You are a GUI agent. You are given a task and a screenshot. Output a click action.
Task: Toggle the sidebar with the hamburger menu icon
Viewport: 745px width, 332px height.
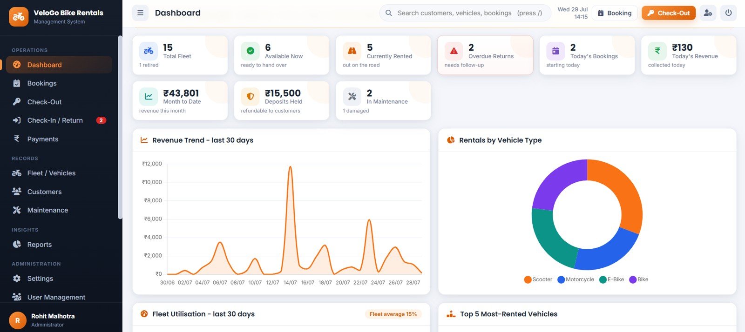coord(140,13)
